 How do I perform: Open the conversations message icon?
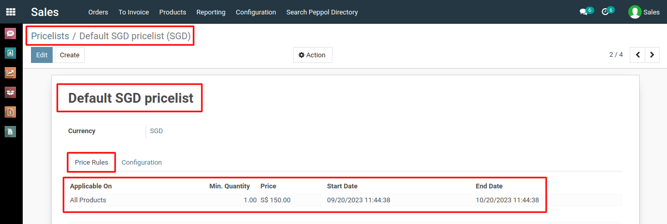click(x=584, y=12)
